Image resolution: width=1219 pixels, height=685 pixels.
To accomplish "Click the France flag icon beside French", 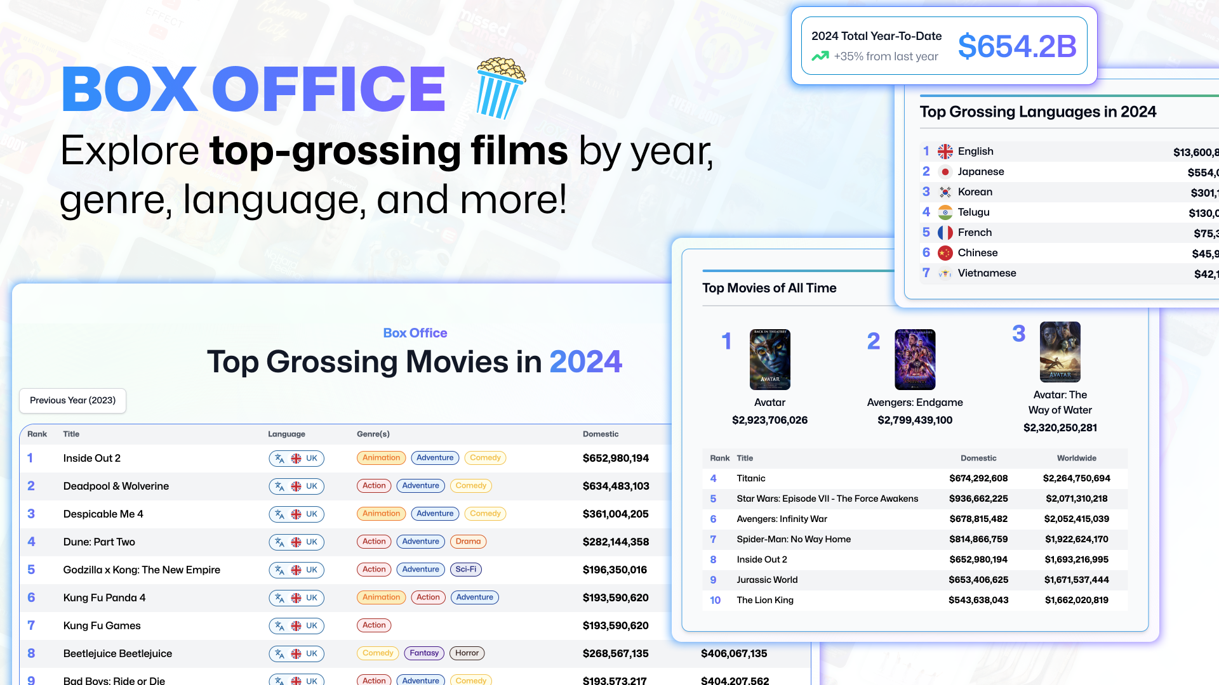I will click(945, 233).
